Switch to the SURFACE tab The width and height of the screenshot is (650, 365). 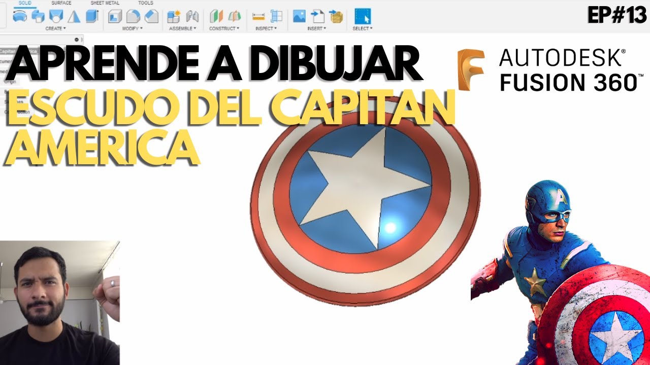(61, 3)
